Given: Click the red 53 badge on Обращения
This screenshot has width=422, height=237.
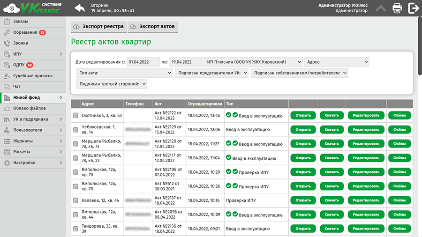Looking at the screenshot, I should 42,32.
